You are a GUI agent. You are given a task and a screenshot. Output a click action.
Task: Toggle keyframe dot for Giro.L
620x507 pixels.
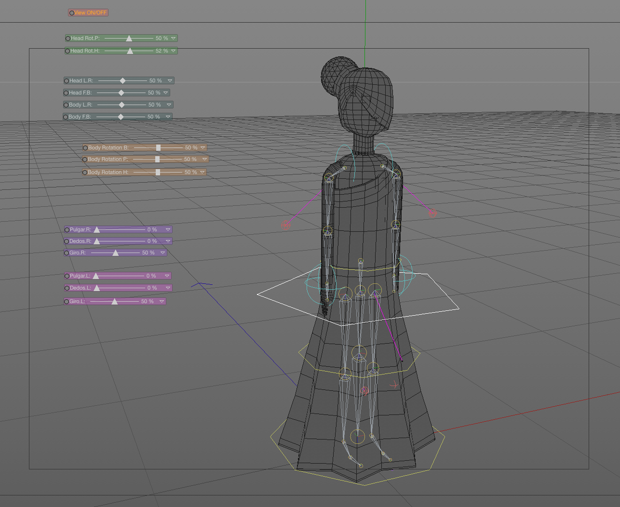coord(67,302)
